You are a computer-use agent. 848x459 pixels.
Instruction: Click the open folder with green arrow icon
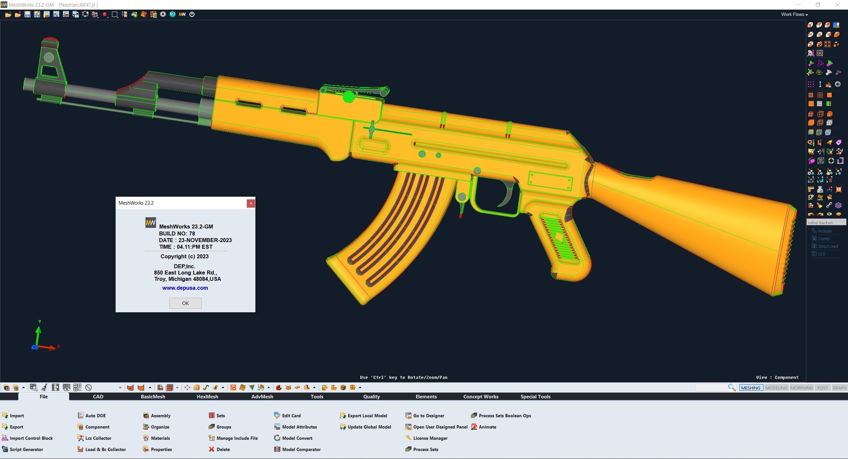click(8, 14)
